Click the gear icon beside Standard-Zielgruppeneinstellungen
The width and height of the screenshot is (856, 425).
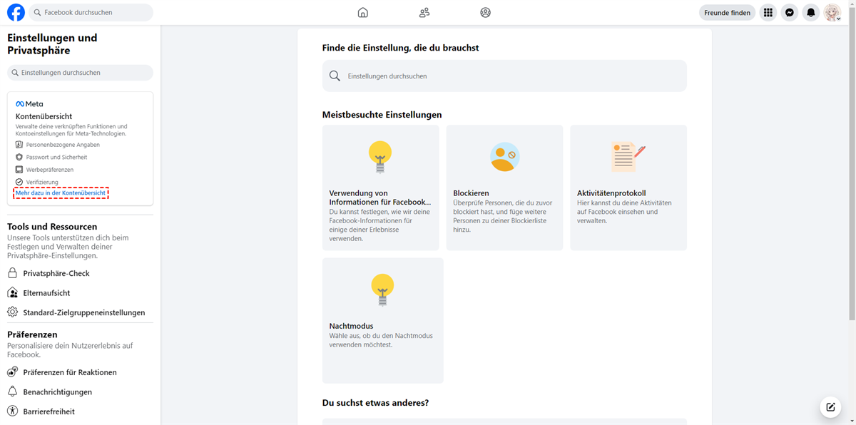[x=12, y=312]
